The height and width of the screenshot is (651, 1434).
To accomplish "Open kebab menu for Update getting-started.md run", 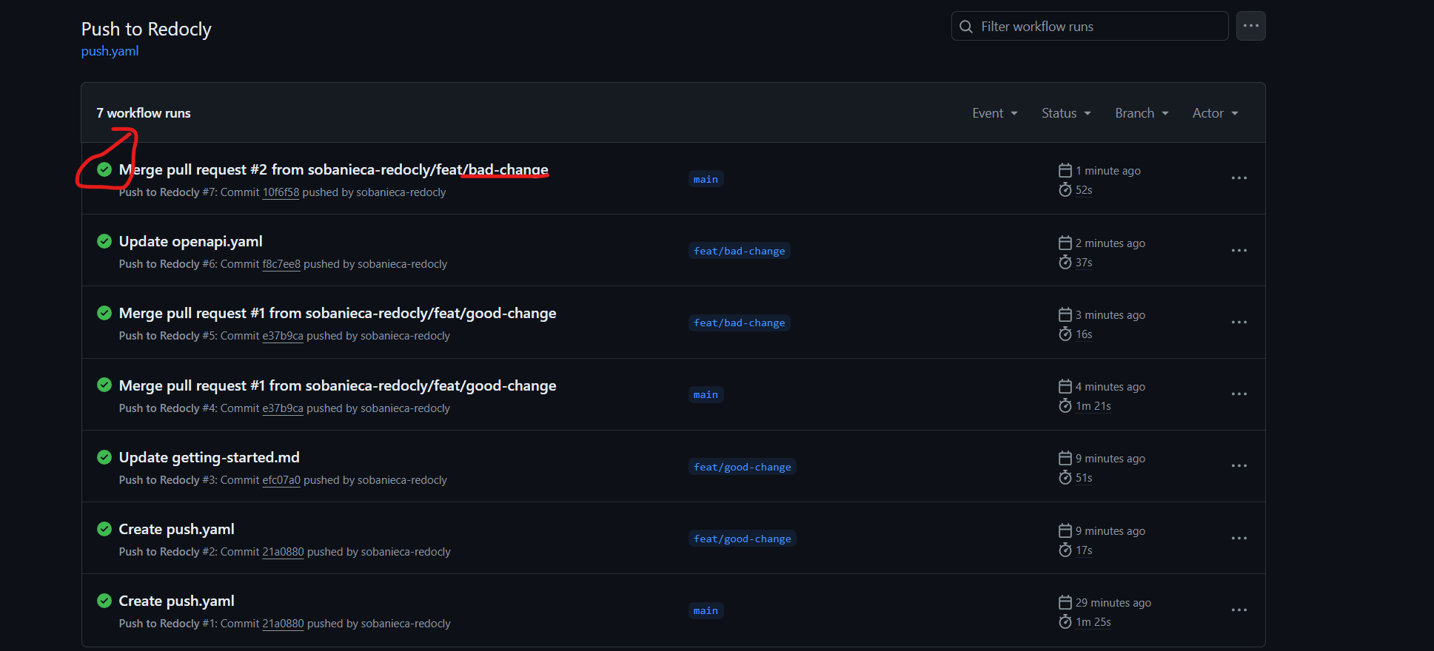I will click(x=1239, y=466).
